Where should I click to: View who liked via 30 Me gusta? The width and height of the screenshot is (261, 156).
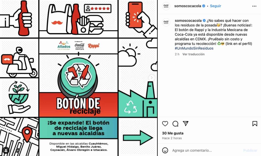[x=173, y=133]
